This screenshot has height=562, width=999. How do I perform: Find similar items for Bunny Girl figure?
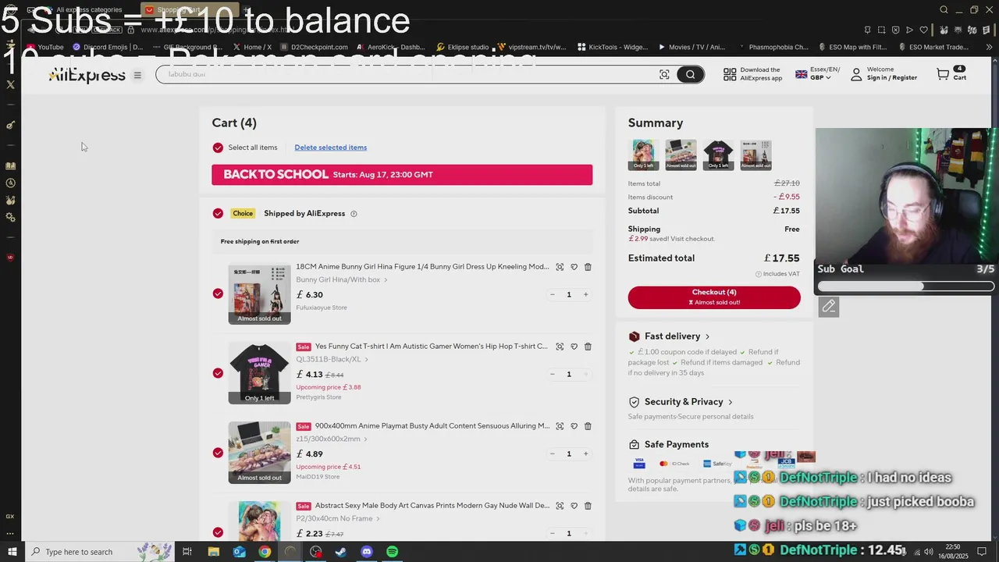560,267
